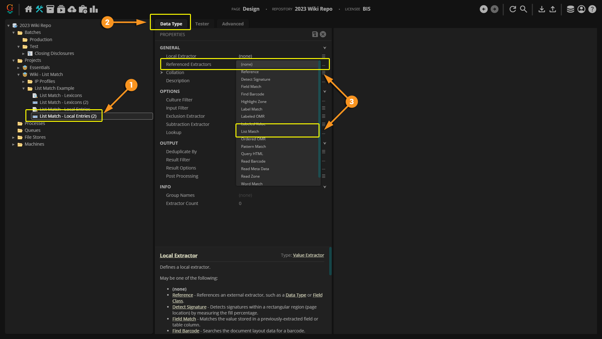Viewport: 602px width, 339px height.
Task: Expand the Collation property arrow
Action: [162, 73]
